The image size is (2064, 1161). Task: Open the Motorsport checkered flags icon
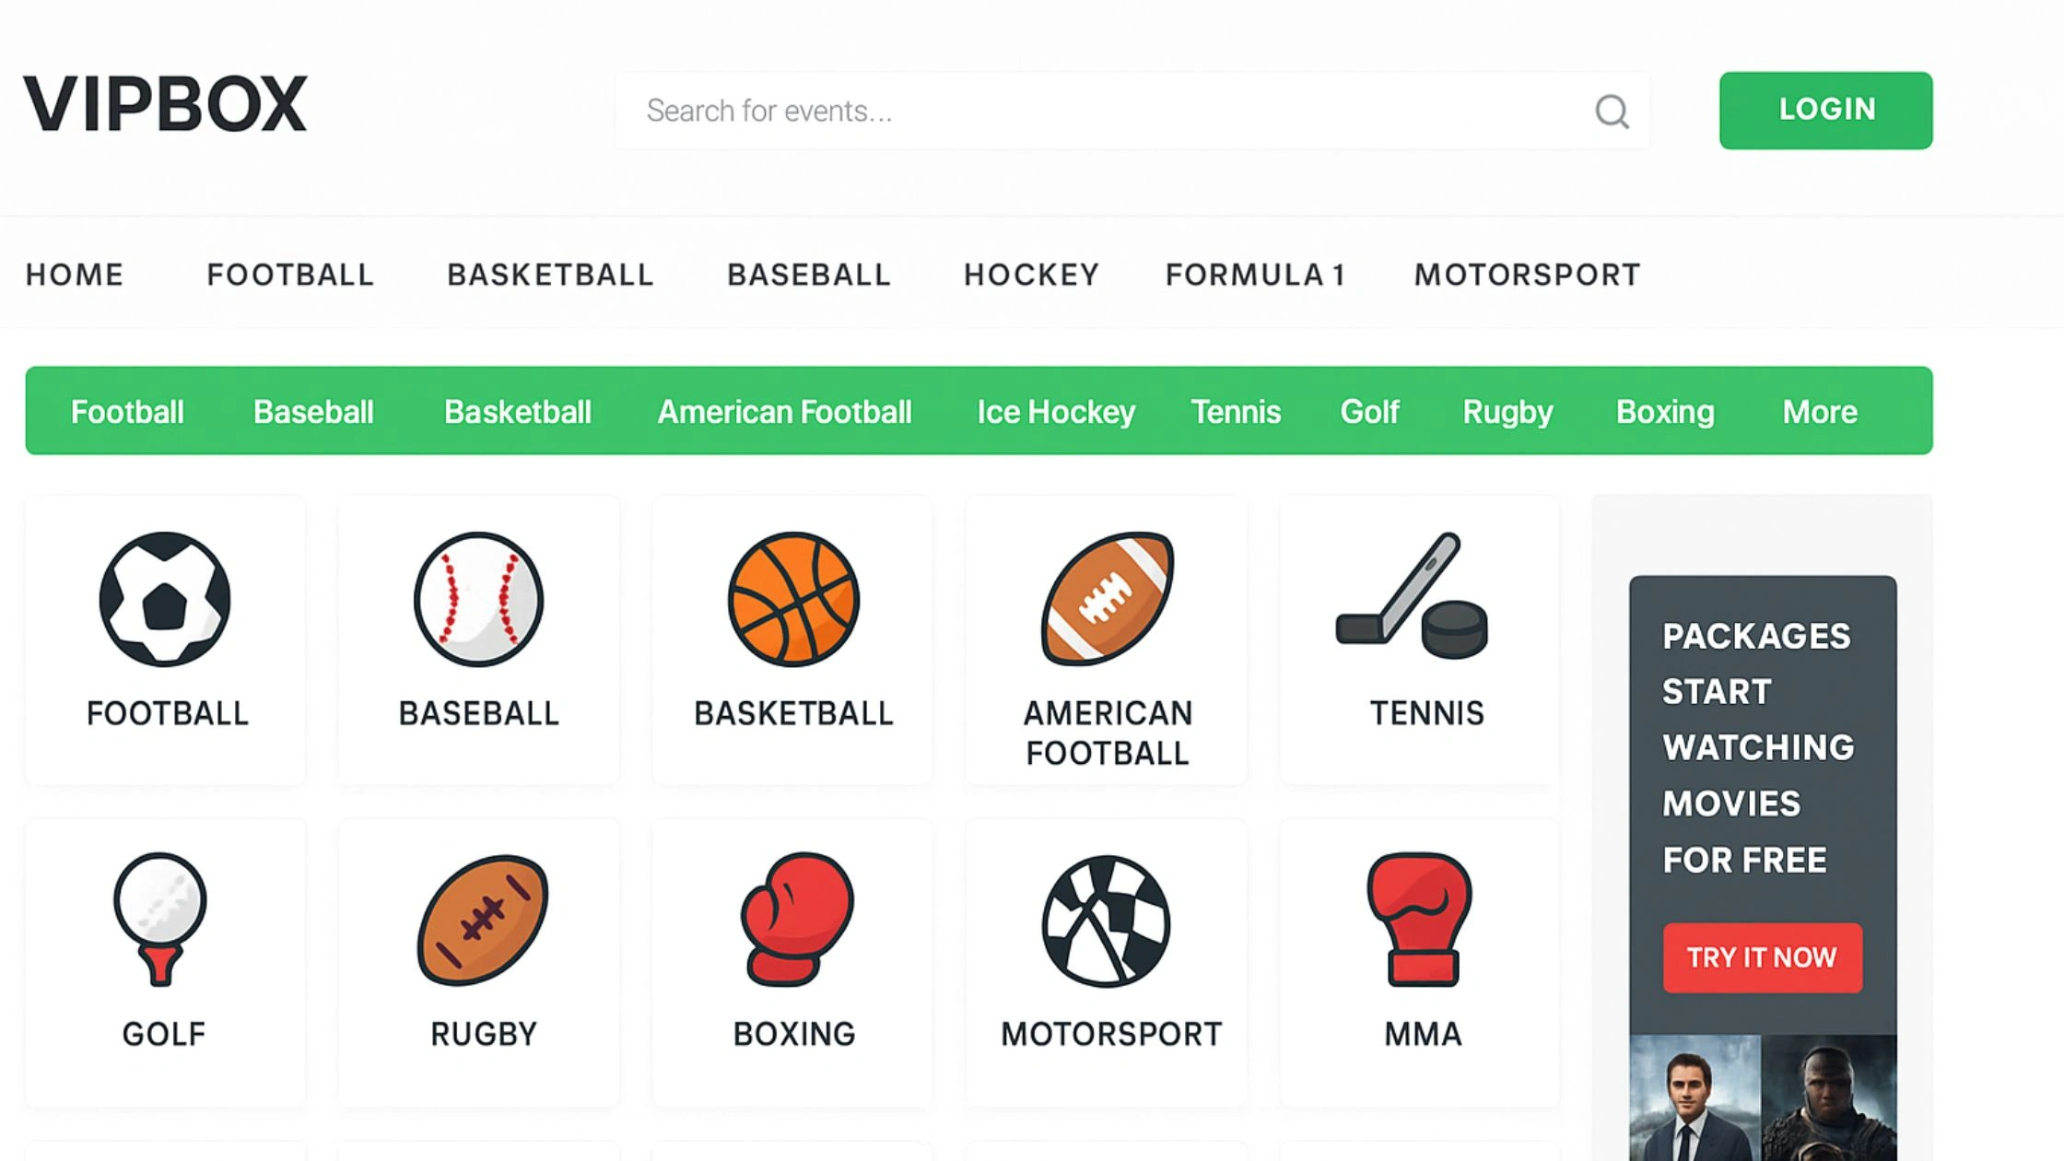pos(1106,920)
